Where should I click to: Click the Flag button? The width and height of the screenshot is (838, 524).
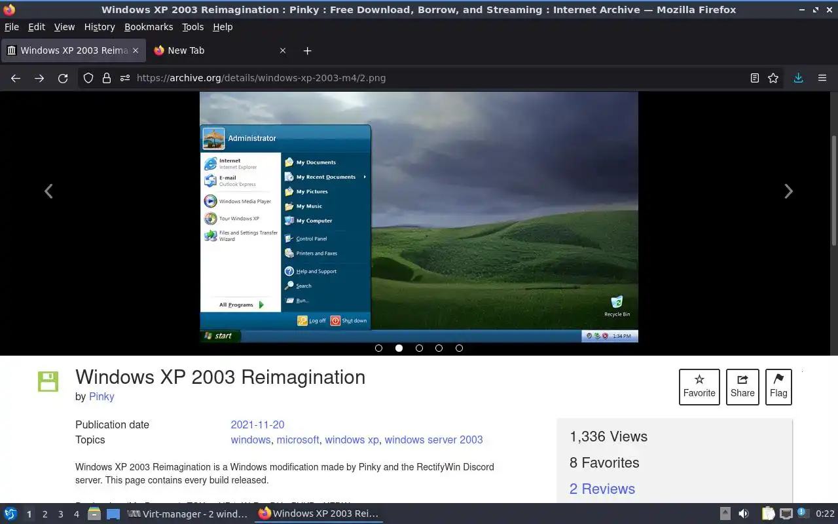778,386
